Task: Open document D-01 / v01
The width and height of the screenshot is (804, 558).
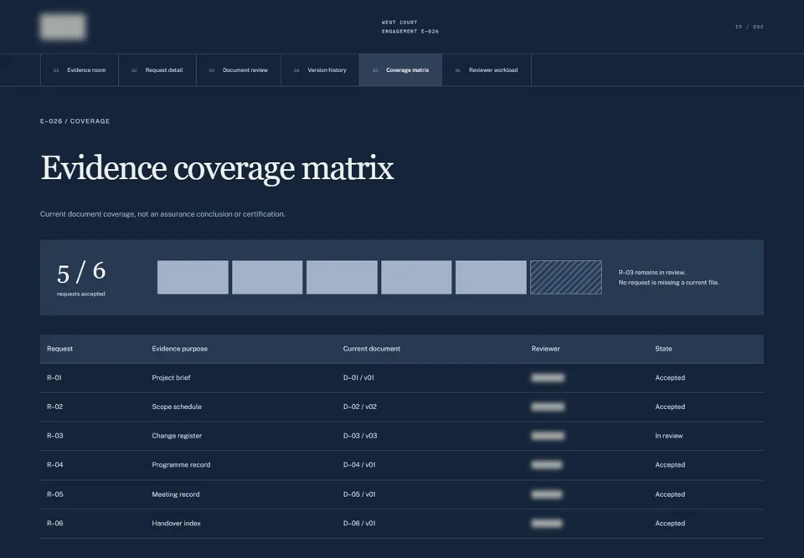Action: click(358, 377)
